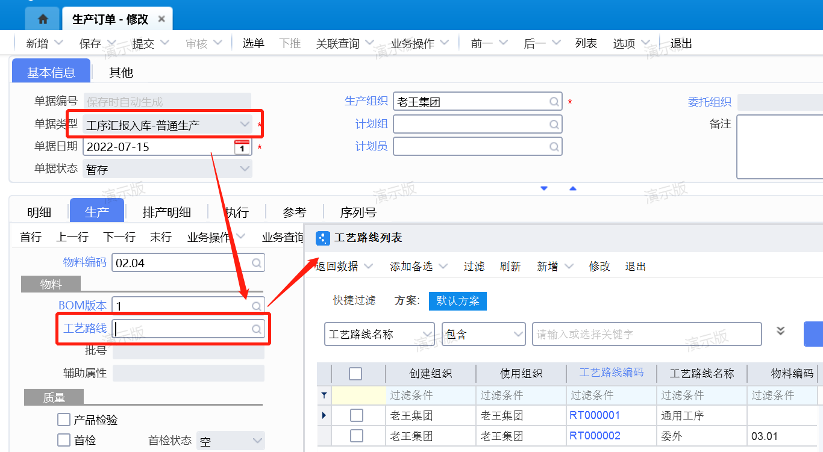823x452 pixels.
Task: Click the 委托组织 label link
Action: (x=710, y=102)
